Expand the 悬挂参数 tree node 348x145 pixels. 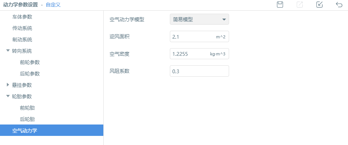(x=8, y=85)
